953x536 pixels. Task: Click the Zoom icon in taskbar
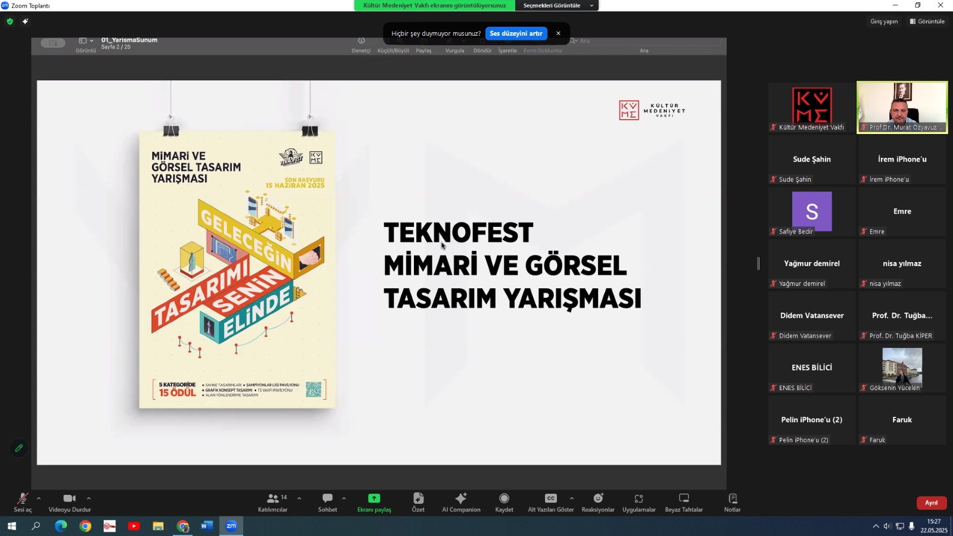[231, 526]
